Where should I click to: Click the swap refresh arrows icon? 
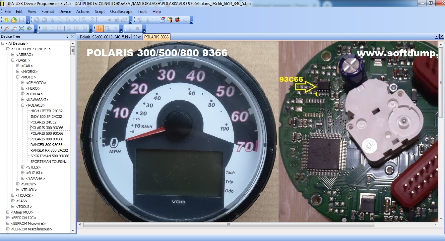pyautogui.click(x=123, y=20)
